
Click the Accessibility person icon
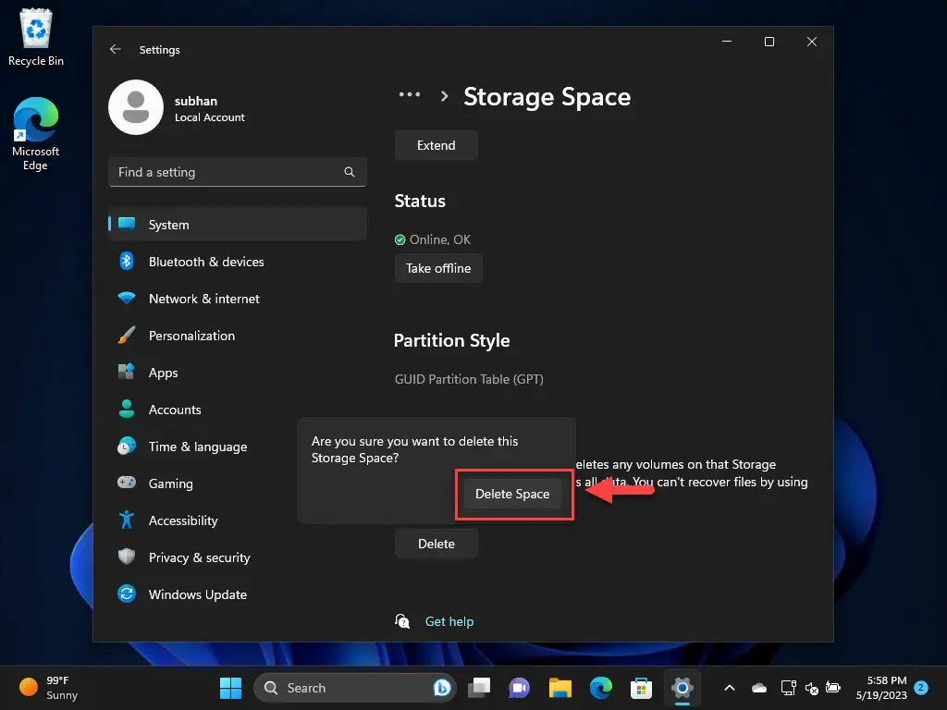[126, 520]
